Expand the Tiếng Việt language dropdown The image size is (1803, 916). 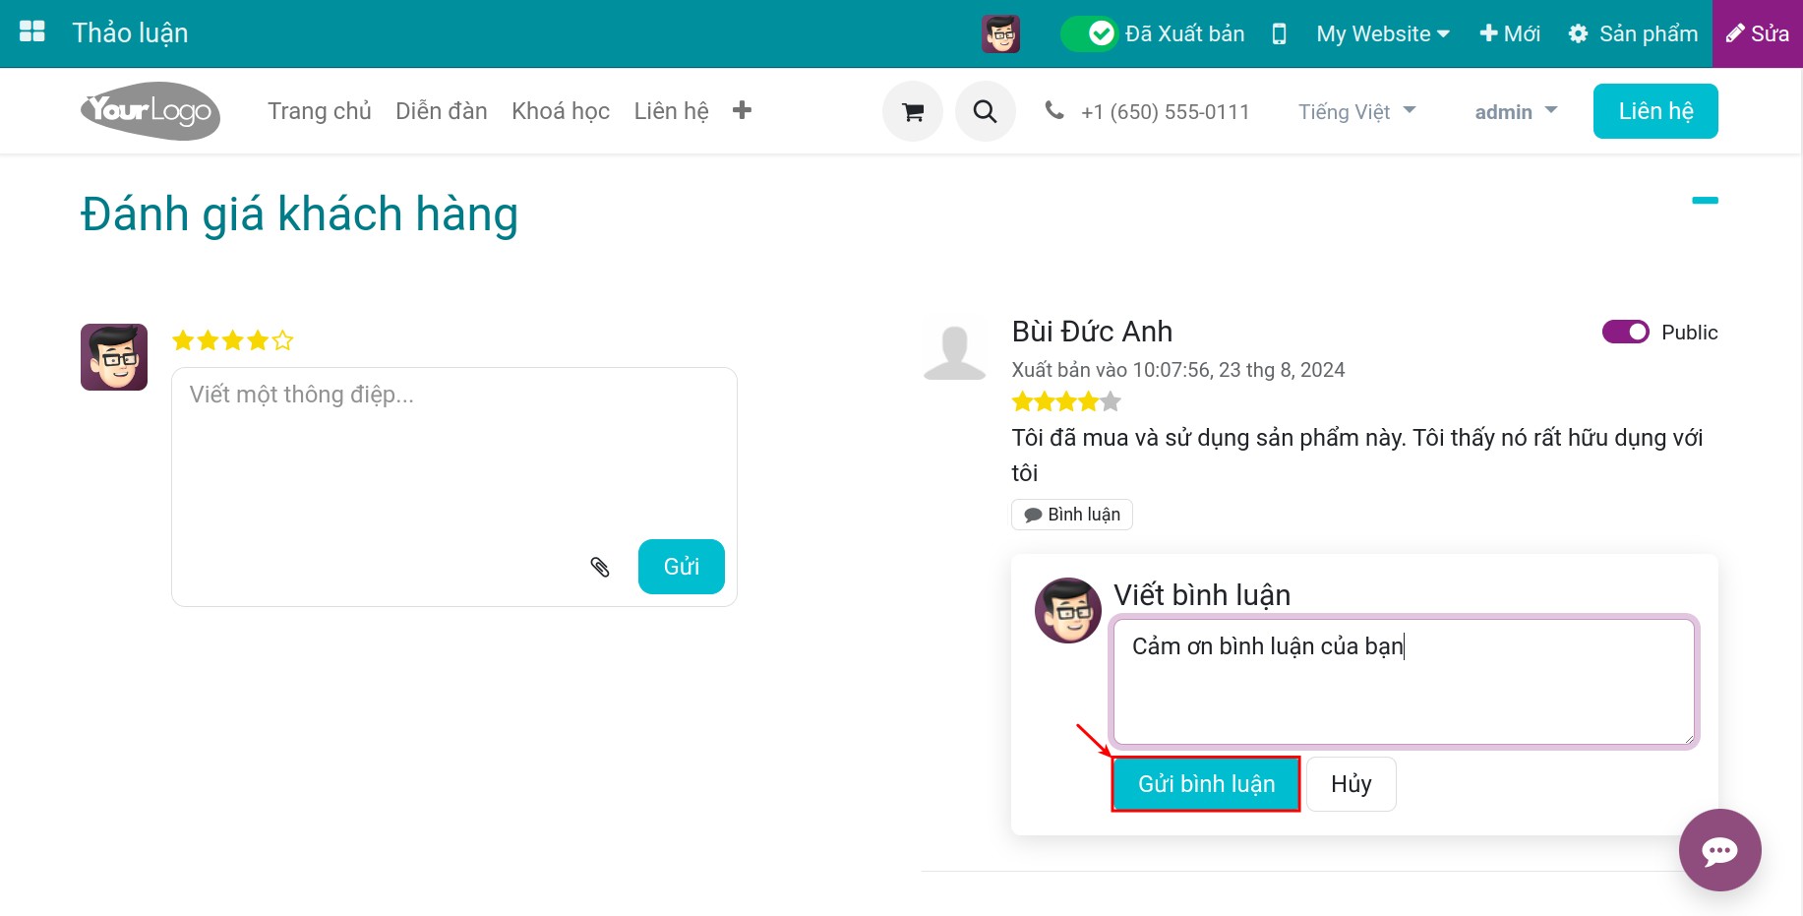(x=1357, y=112)
